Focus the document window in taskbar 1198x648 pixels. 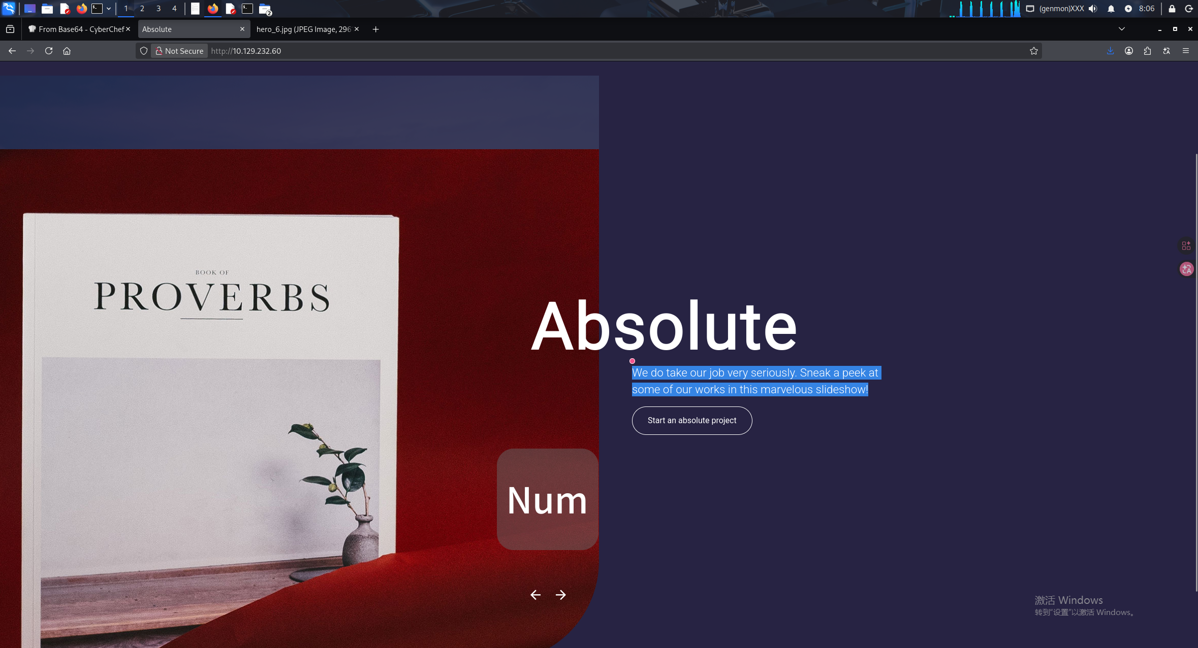196,9
